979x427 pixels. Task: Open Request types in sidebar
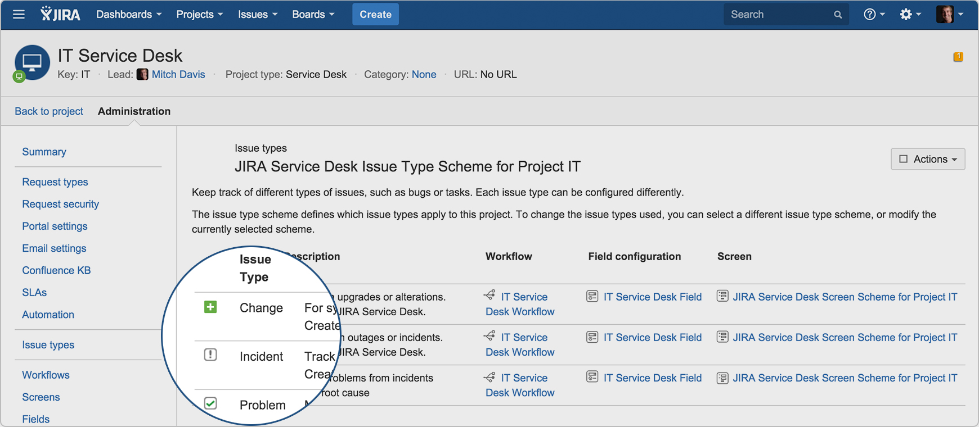click(x=55, y=182)
